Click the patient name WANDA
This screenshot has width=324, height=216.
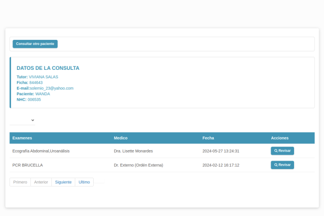[x=42, y=94]
